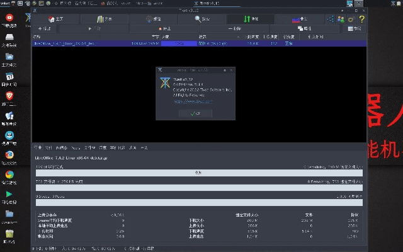
Task: Open Chrome from the desktop icons
Action: point(9,175)
